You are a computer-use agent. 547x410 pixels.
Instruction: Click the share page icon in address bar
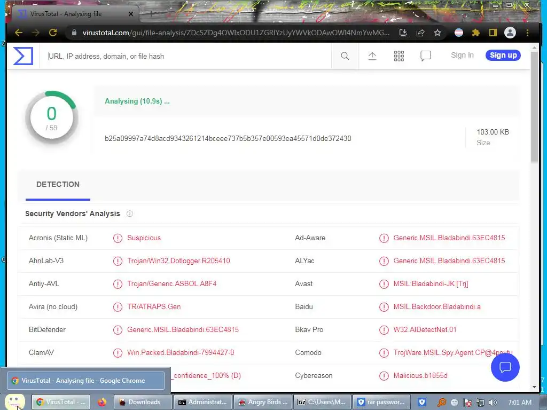420,33
